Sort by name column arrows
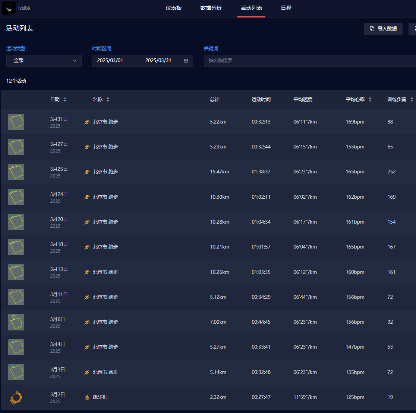 coord(108,100)
